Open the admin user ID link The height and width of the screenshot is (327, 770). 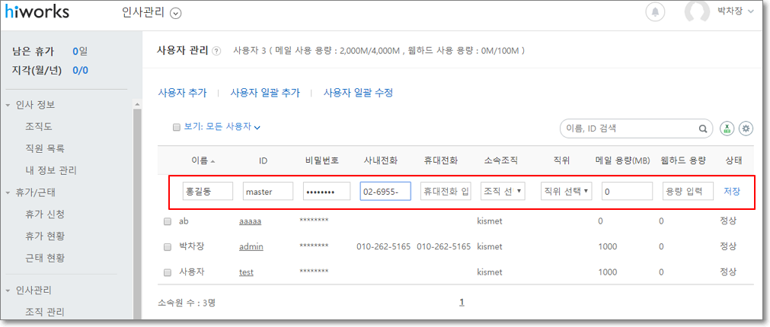pyautogui.click(x=251, y=247)
